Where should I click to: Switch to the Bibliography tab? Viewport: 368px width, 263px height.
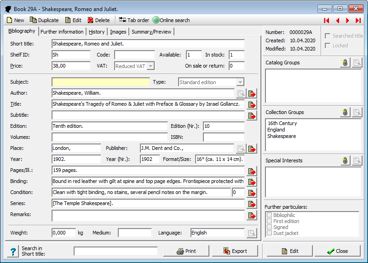[22, 31]
